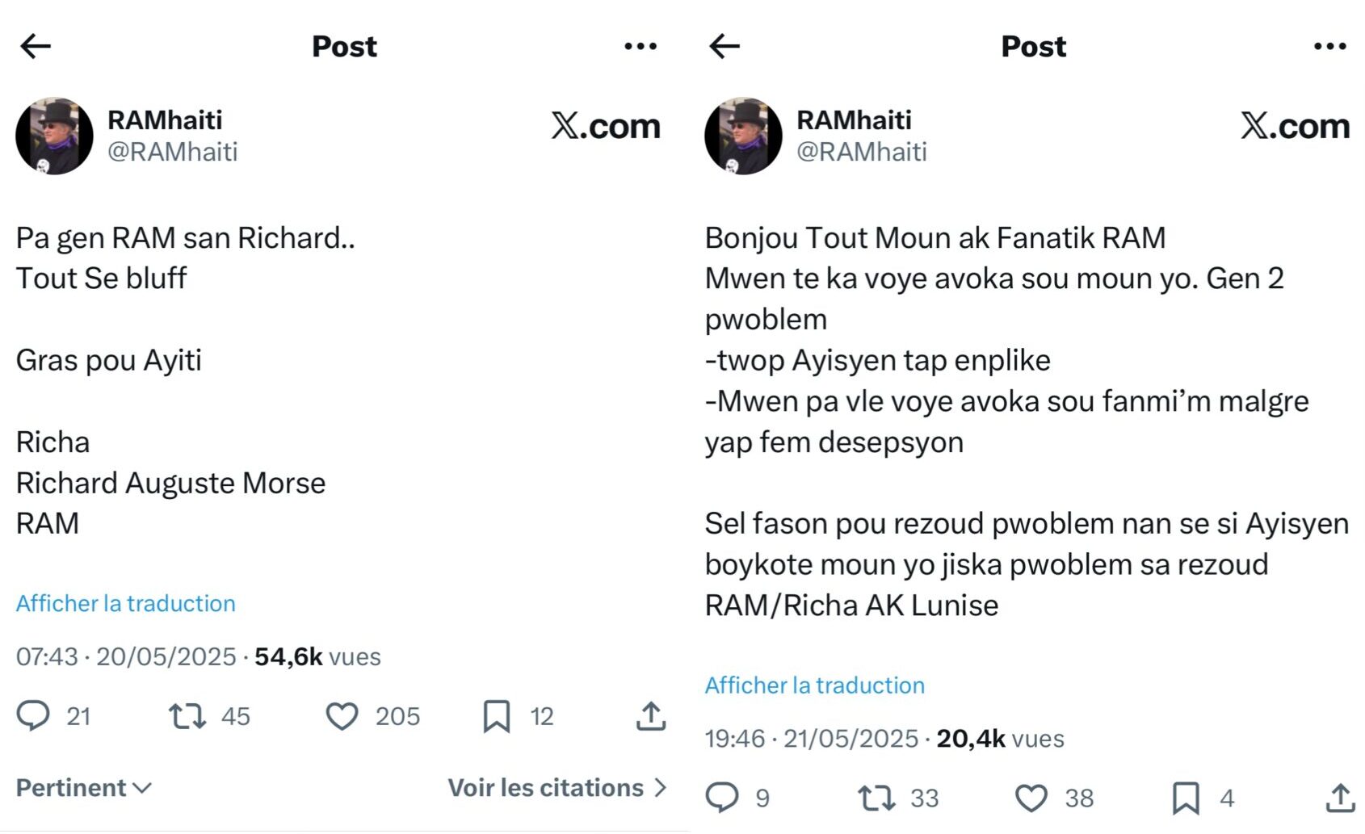Reply to the left post about Richard

pos(34,715)
